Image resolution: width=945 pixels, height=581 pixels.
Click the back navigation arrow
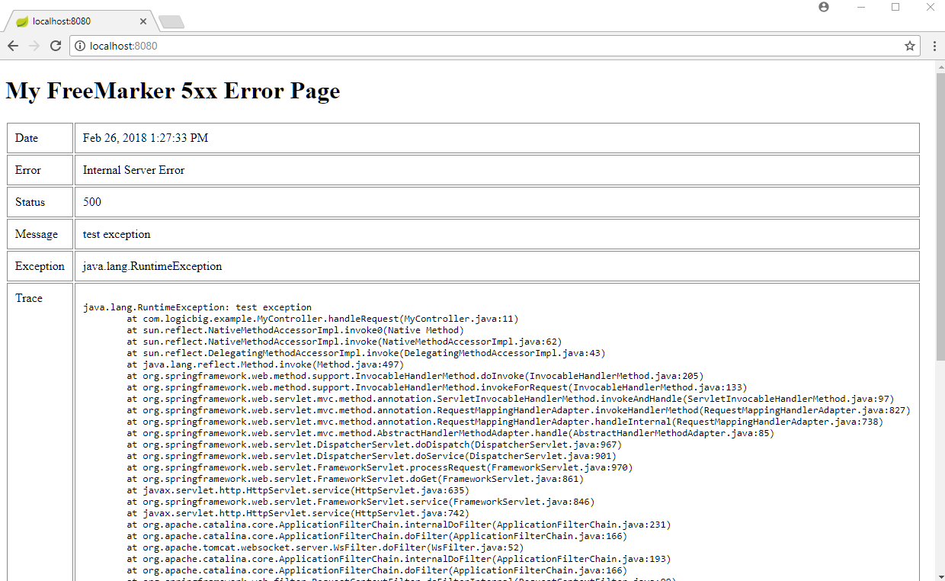pyautogui.click(x=12, y=46)
